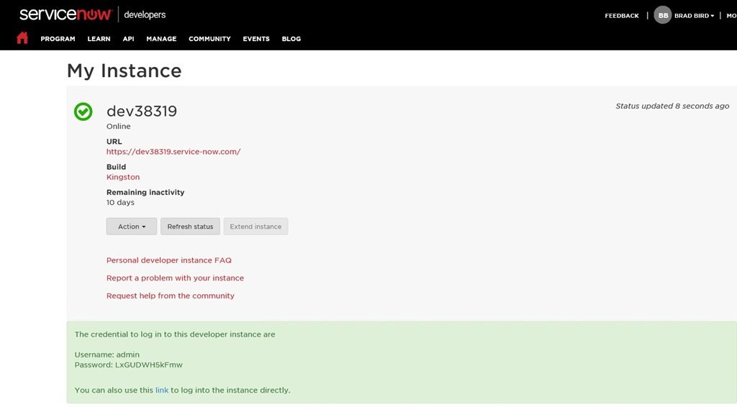737x407 pixels.
Task: Click the blue 'link' to log in directly
Action: pyautogui.click(x=162, y=390)
